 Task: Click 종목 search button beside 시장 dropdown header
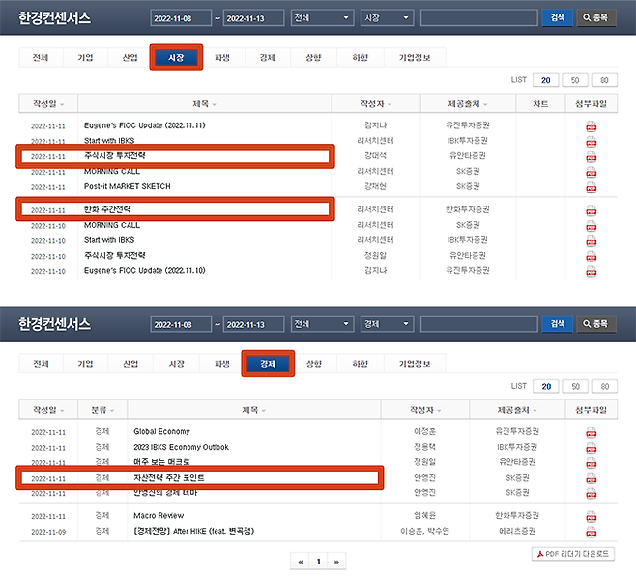(x=596, y=17)
